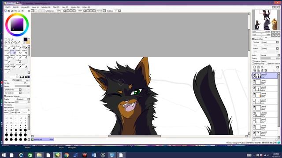Open the Effect dropdown in Paints Effect

click(277, 49)
